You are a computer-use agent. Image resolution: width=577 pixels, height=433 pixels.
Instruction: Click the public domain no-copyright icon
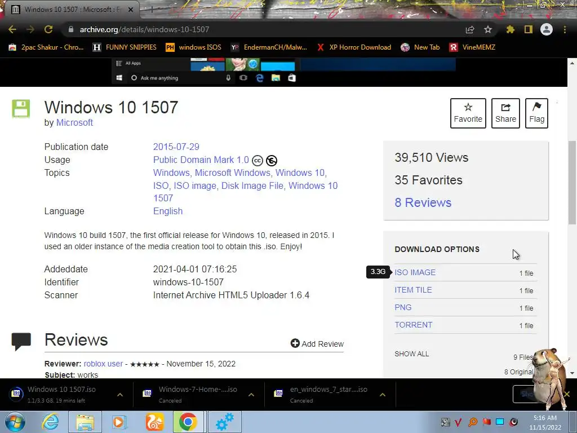(x=272, y=161)
